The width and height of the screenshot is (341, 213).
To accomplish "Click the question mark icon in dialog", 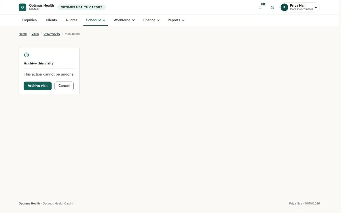I will (26, 55).
